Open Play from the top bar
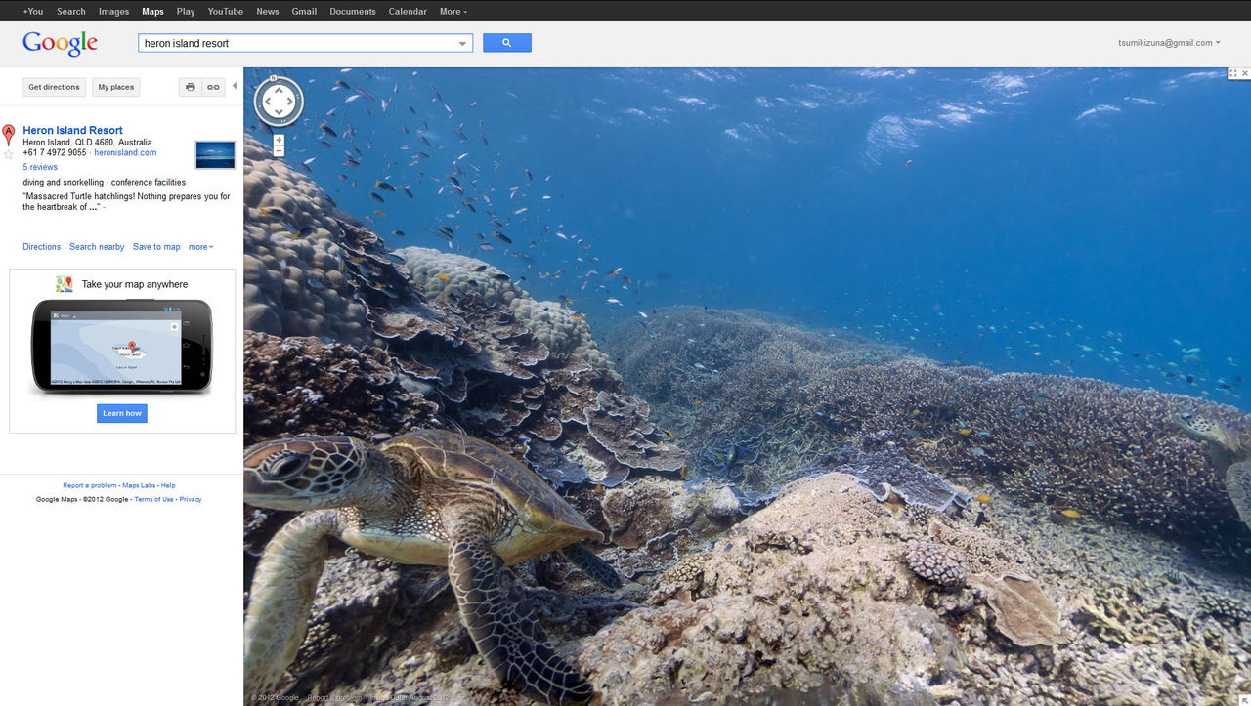 click(186, 11)
